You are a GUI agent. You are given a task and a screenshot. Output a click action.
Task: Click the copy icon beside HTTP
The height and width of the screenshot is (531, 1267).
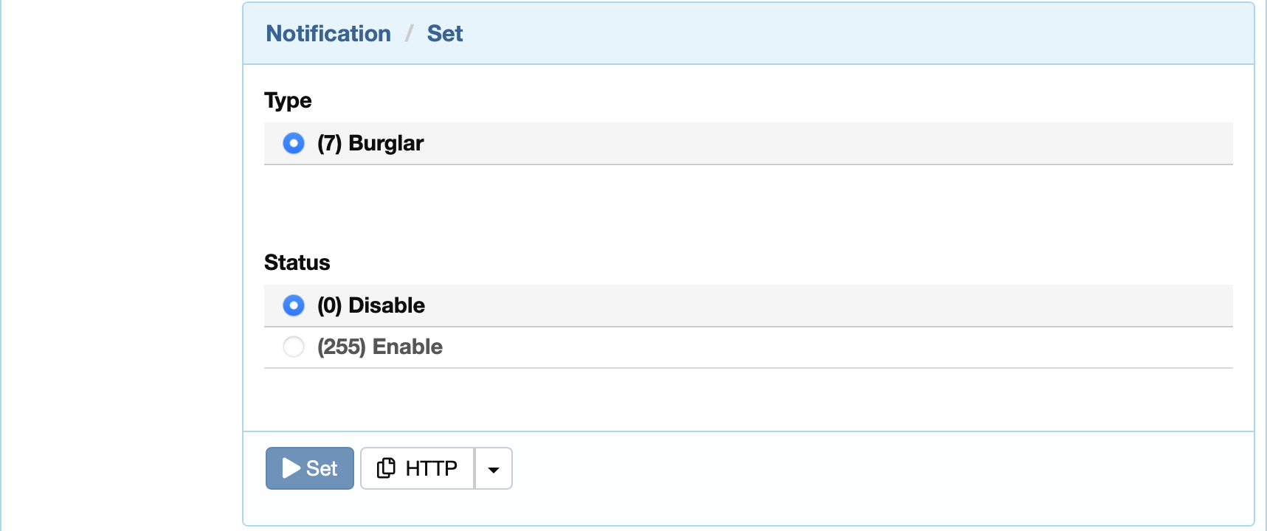pos(386,468)
